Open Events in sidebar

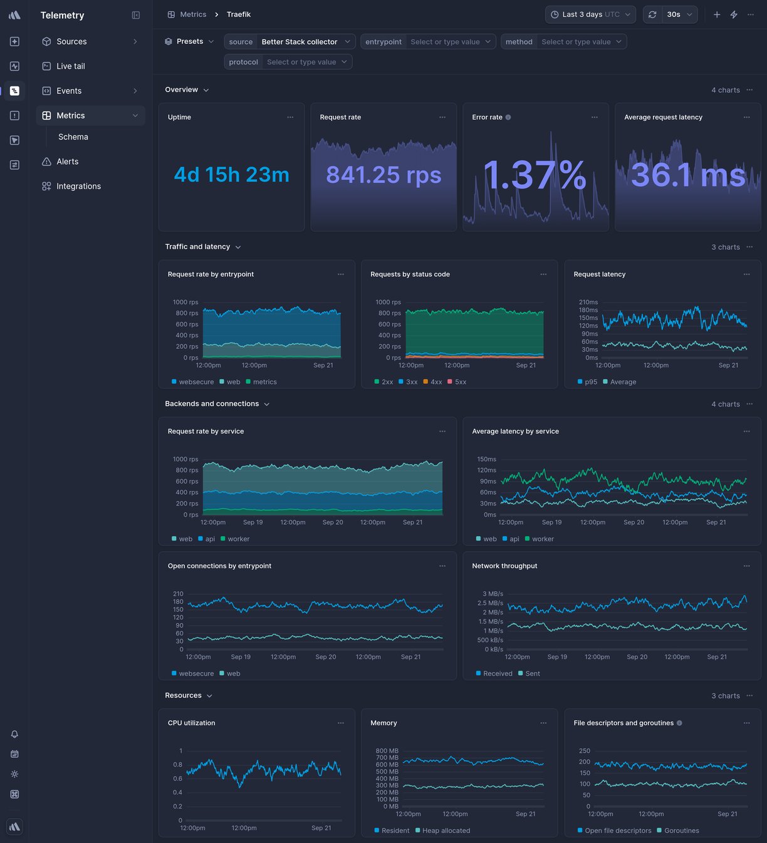click(91, 91)
